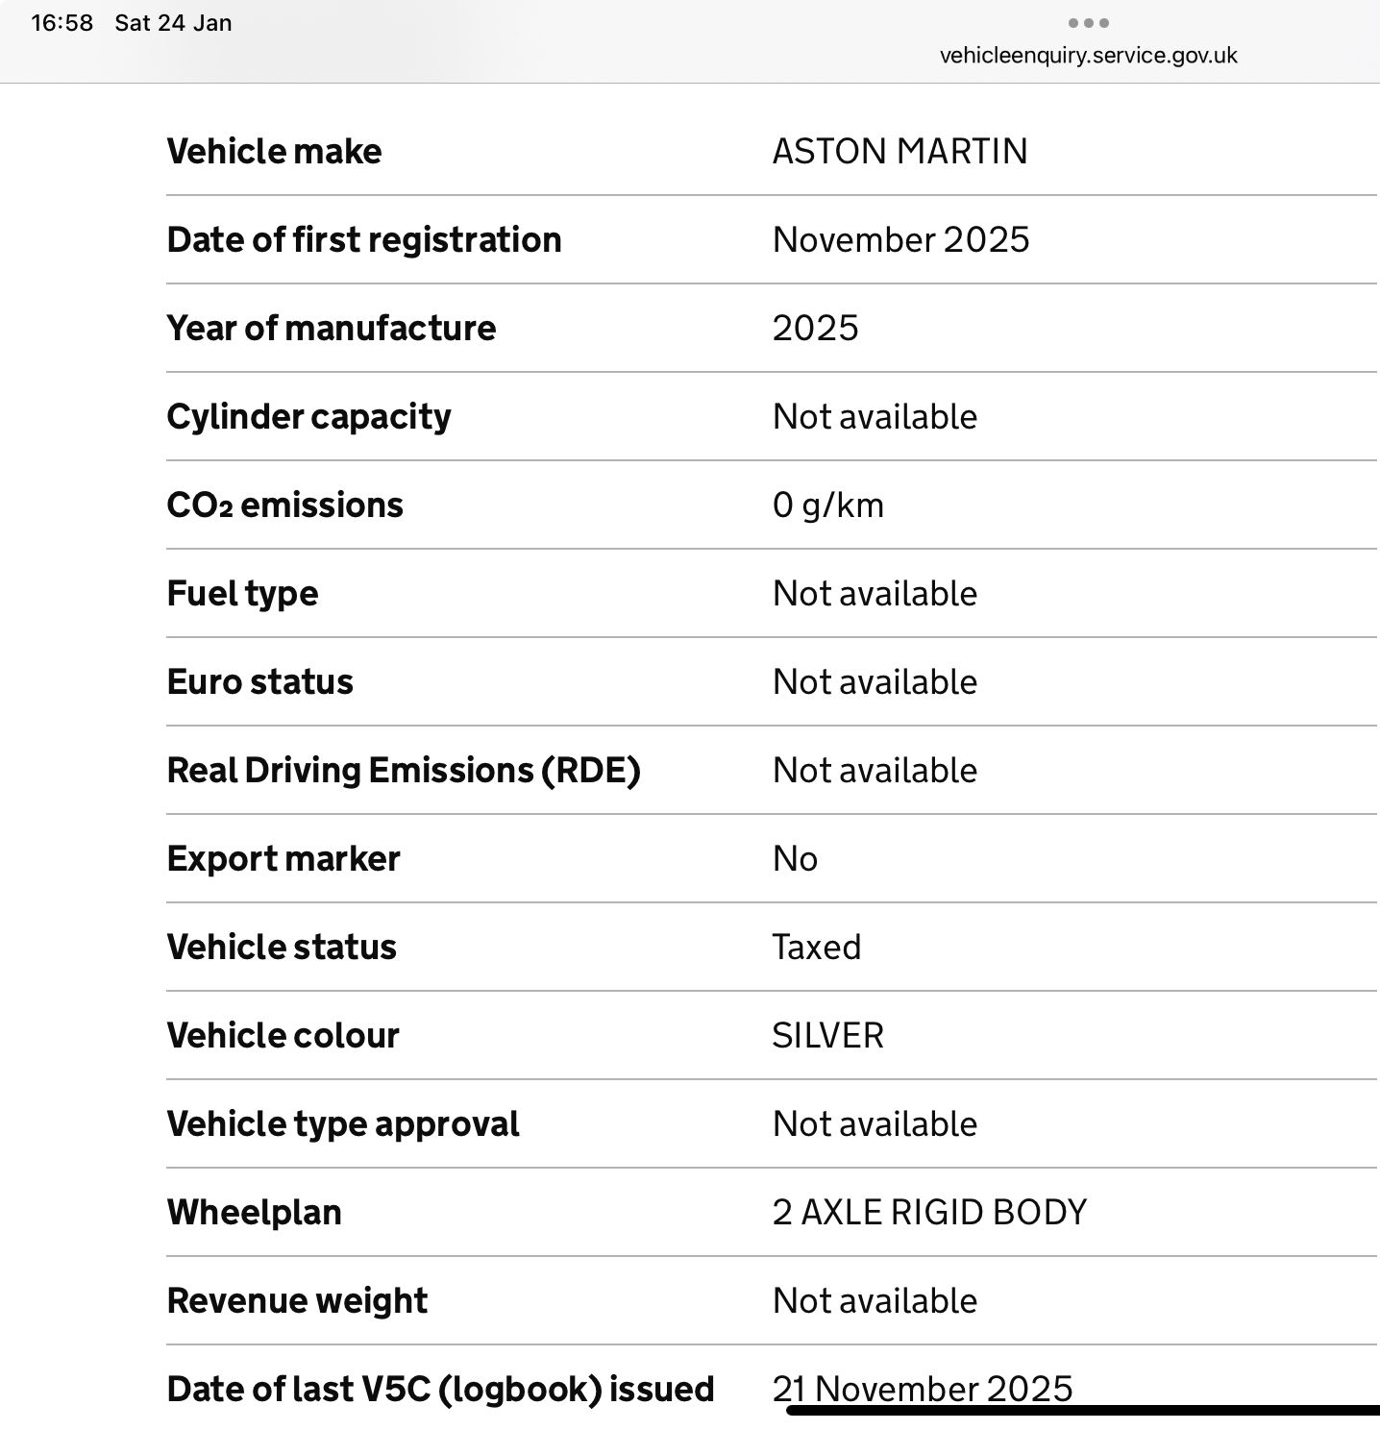This screenshot has height=1430, width=1380.
Task: Select the Export marker No value
Action: coord(795,859)
